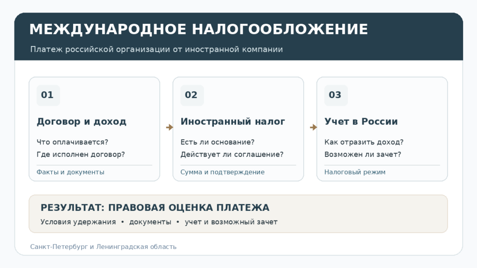Click the question 'Есть ли основание?'
Screen dimensions: 477x268
pos(218,142)
